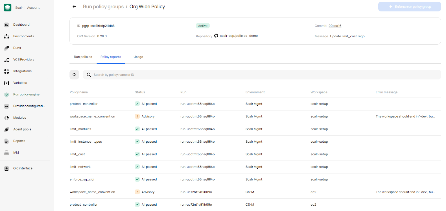The height and width of the screenshot is (211, 446).
Task: Open the Environments sidebar icon
Action: coord(7,37)
